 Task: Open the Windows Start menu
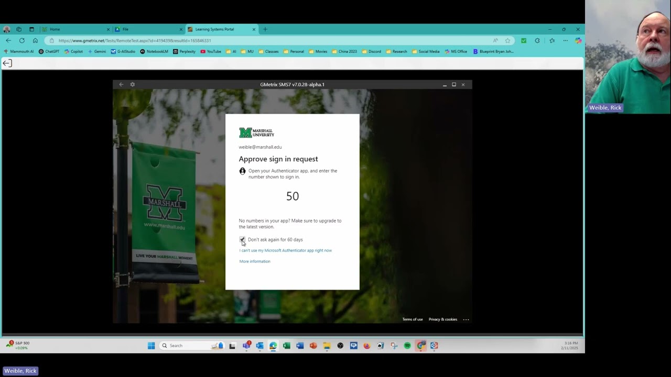[151, 346]
